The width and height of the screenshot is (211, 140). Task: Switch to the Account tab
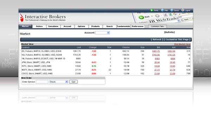pyautogui.click(x=67, y=26)
